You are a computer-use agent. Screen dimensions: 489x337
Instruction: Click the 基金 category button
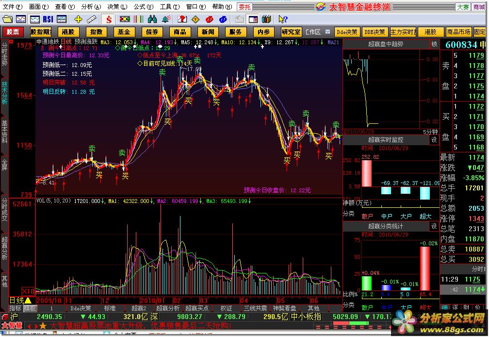pos(124,32)
